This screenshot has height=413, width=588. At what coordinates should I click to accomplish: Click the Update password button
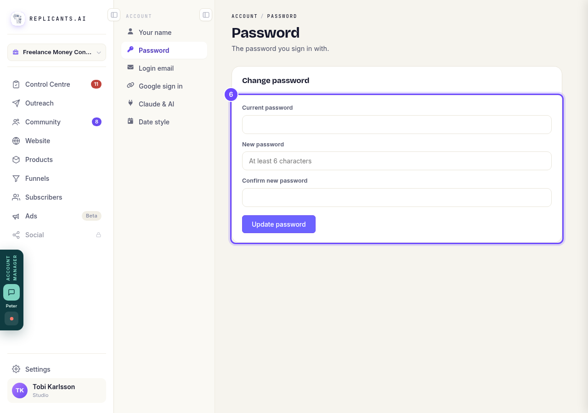(x=279, y=224)
